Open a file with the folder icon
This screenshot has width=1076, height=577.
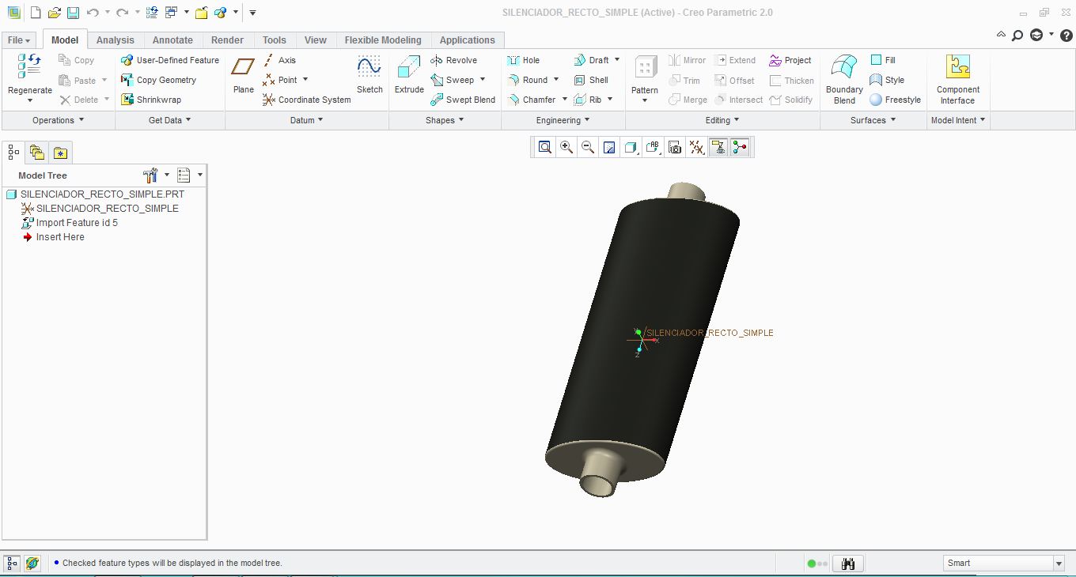(54, 13)
